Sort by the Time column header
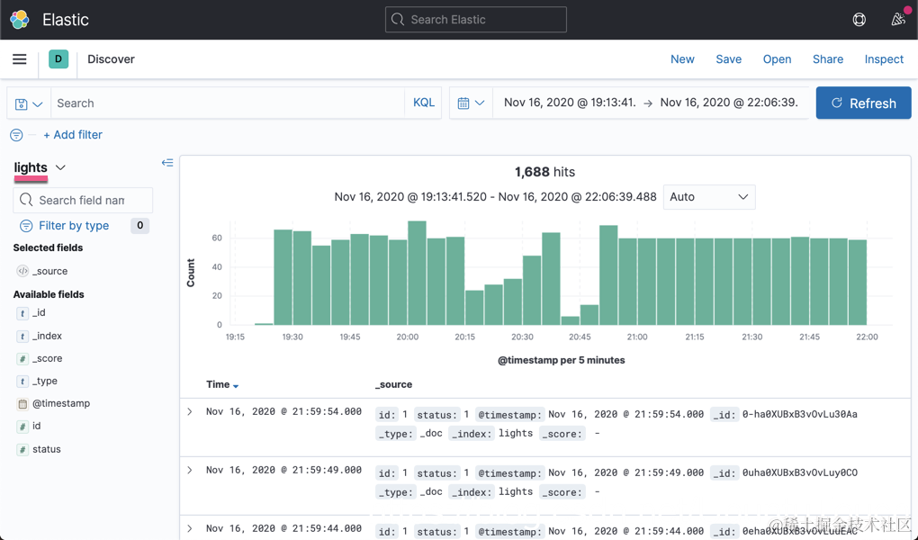This screenshot has height=540, width=918. click(x=222, y=384)
